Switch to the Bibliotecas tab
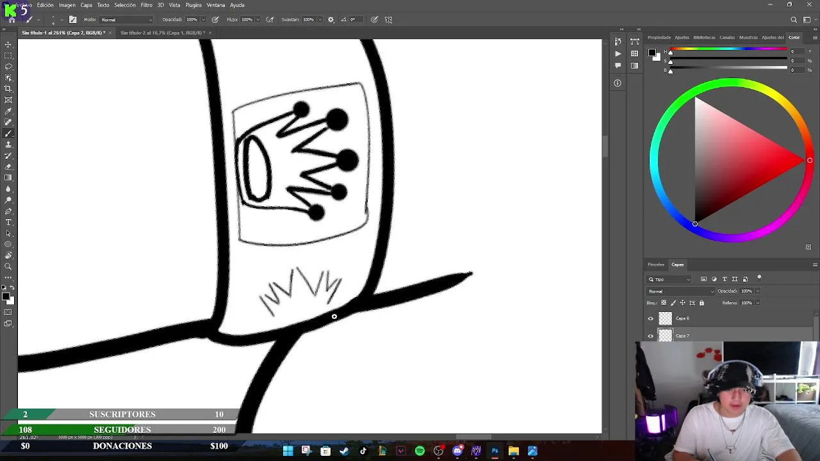 pyautogui.click(x=705, y=37)
